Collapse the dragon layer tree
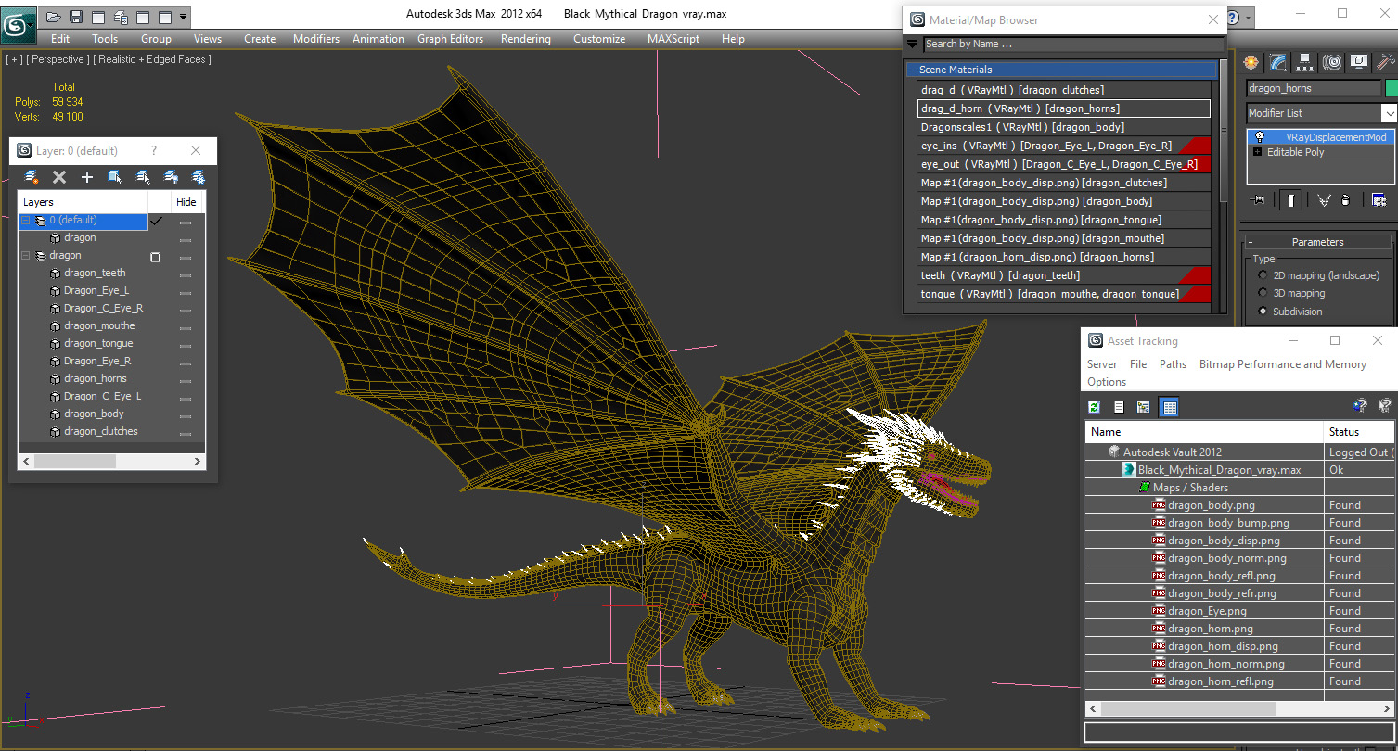The image size is (1398, 751). coord(26,256)
